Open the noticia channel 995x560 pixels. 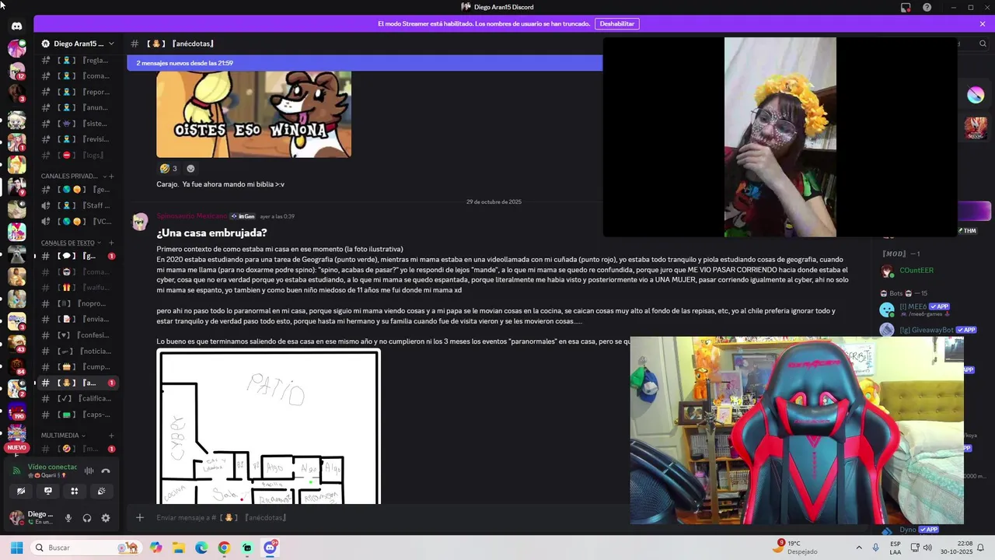tap(78, 351)
